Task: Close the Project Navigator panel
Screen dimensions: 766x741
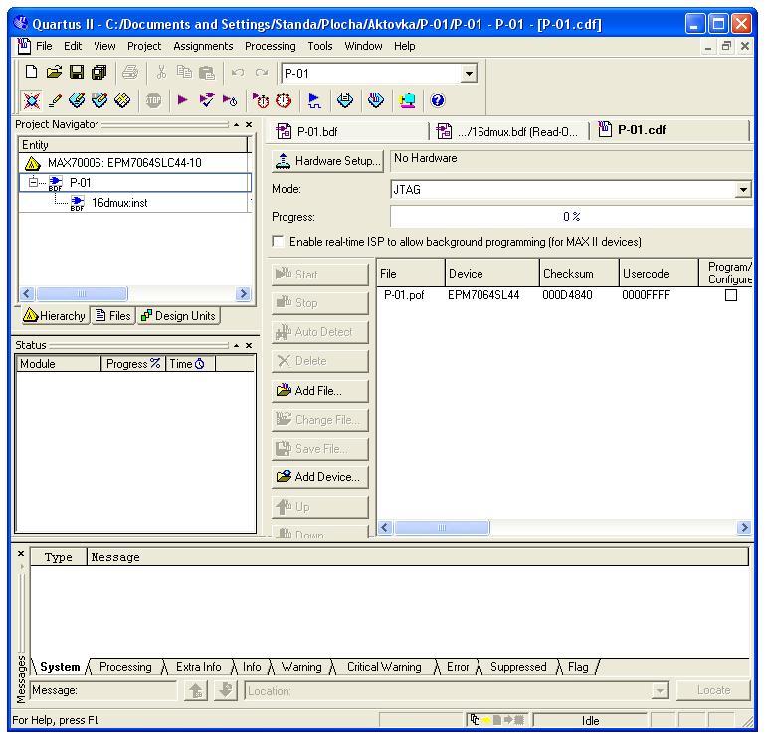Action: [249, 125]
